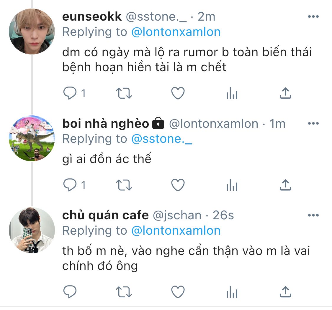Reply to chủ quán cafe's tweet
Screen dimensions: 332x310
pos(70,292)
